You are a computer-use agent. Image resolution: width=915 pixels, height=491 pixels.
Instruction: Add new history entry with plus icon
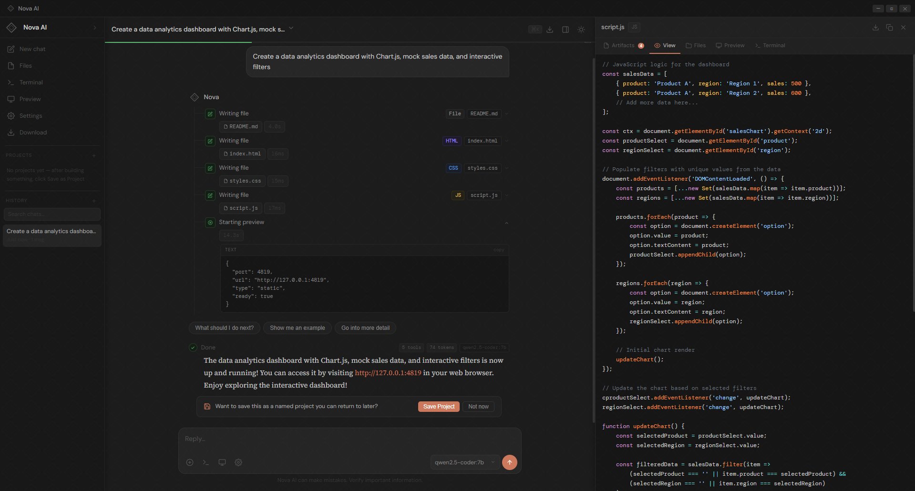[x=94, y=201]
